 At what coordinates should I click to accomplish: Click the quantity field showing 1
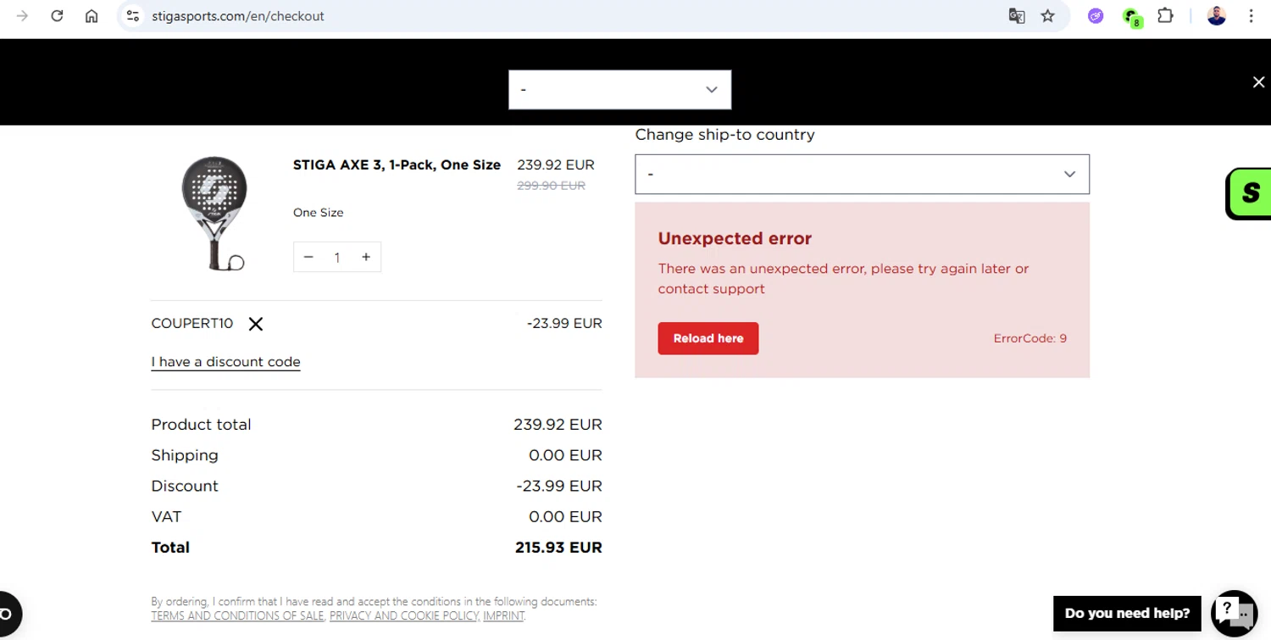pyautogui.click(x=337, y=258)
